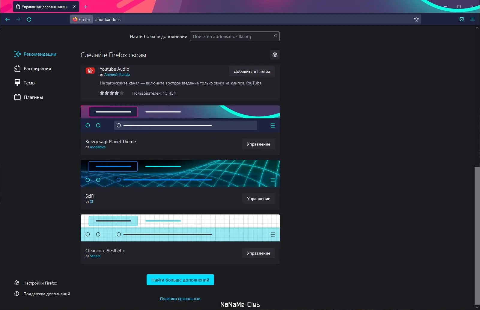Click Управление for Cleancore Aesthetic theme
Screen dimensions: 480x310
(x=258, y=253)
